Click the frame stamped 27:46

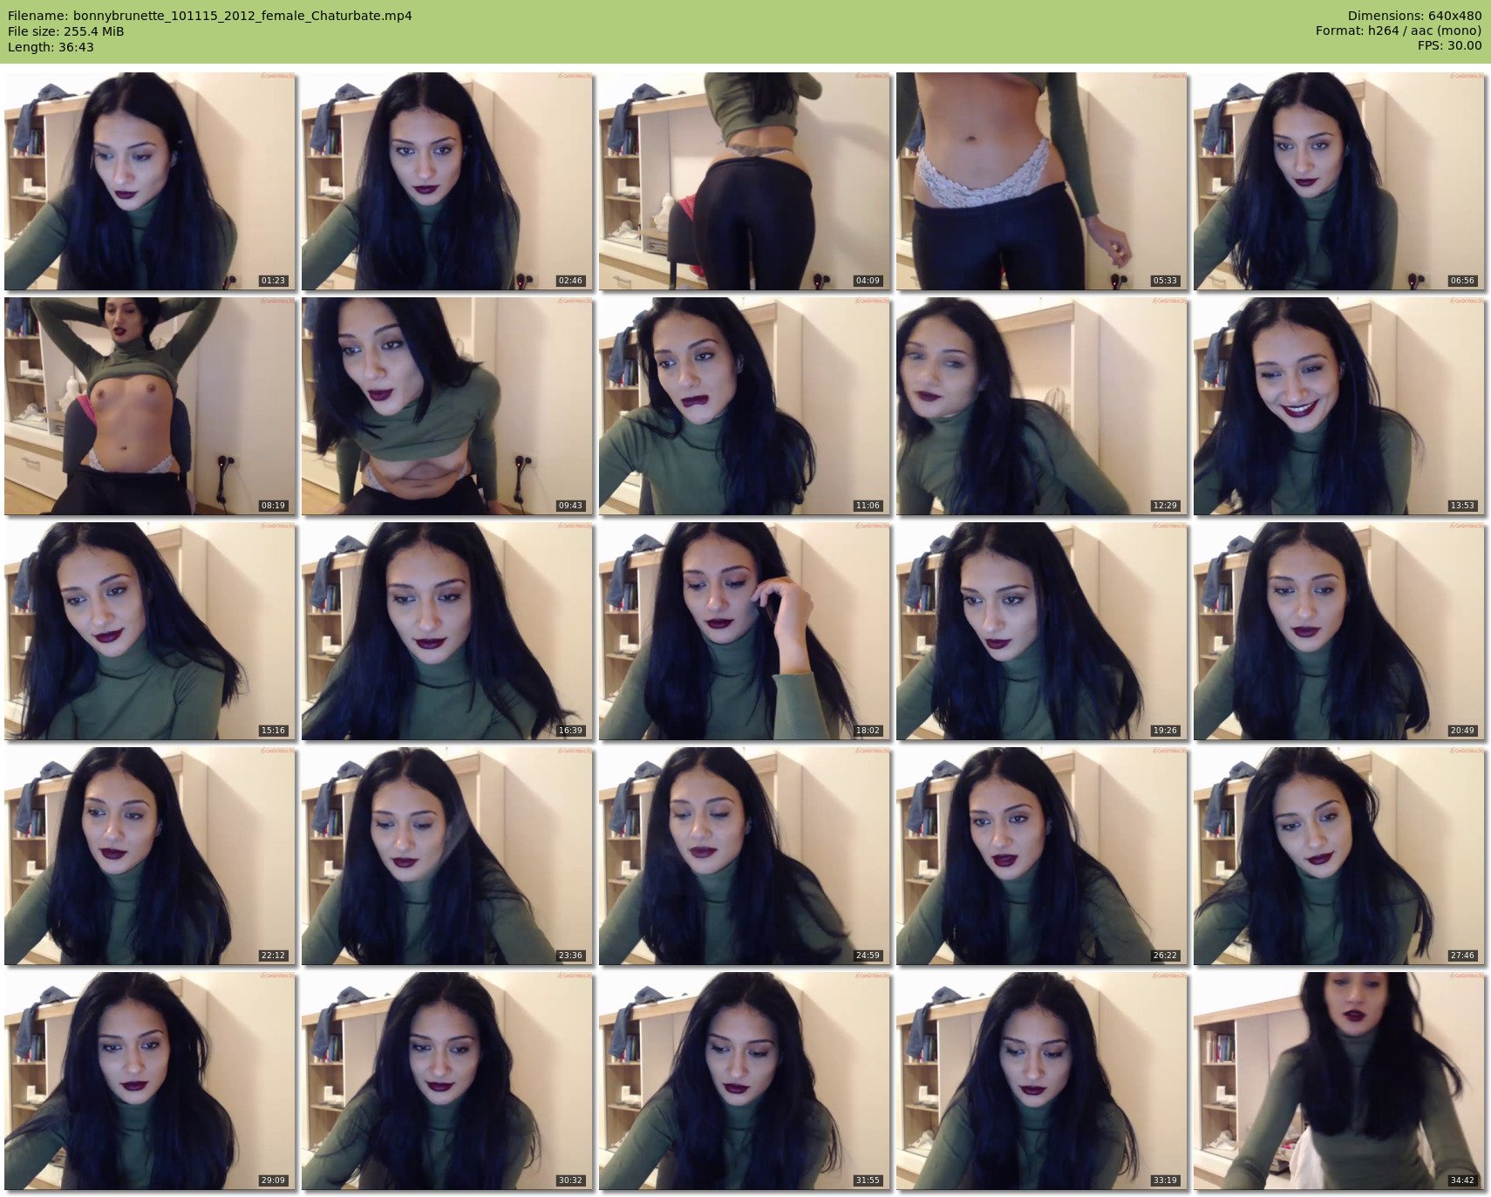pos(1339,856)
